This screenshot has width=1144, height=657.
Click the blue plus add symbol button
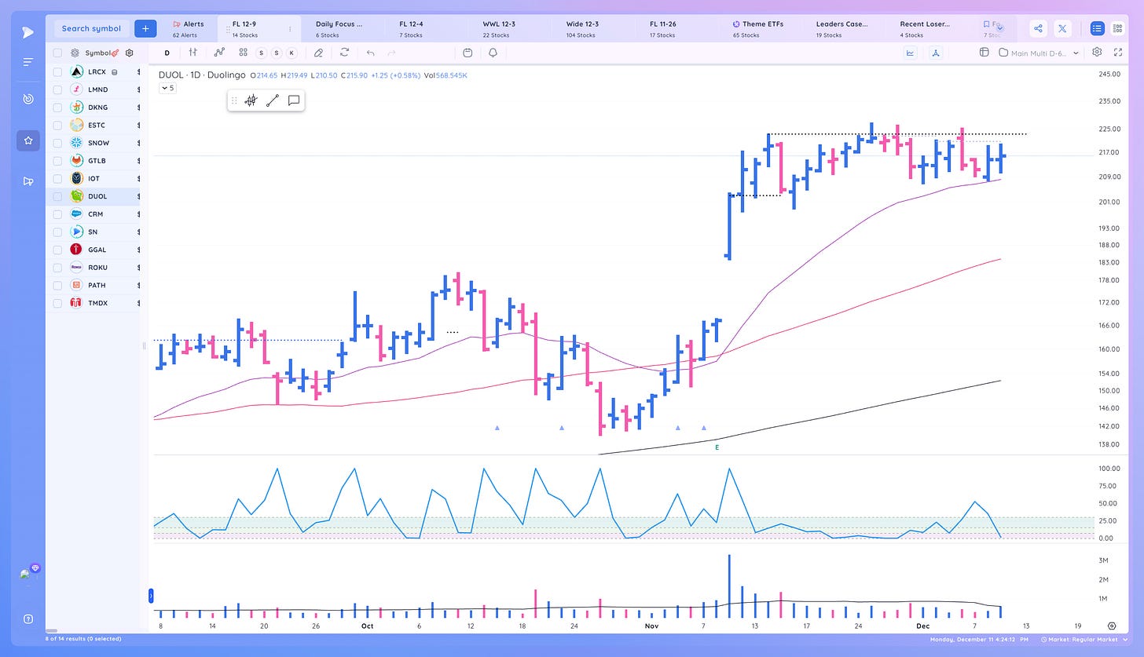pyautogui.click(x=145, y=28)
